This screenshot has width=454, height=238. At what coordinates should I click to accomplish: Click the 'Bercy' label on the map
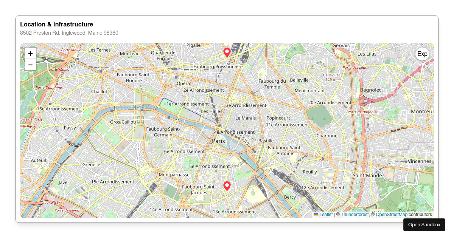[290, 197]
